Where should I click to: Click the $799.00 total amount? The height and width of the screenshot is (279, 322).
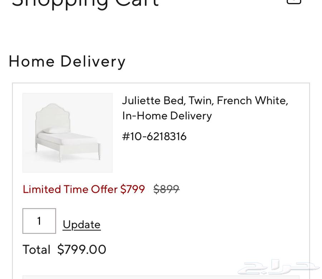(82, 249)
